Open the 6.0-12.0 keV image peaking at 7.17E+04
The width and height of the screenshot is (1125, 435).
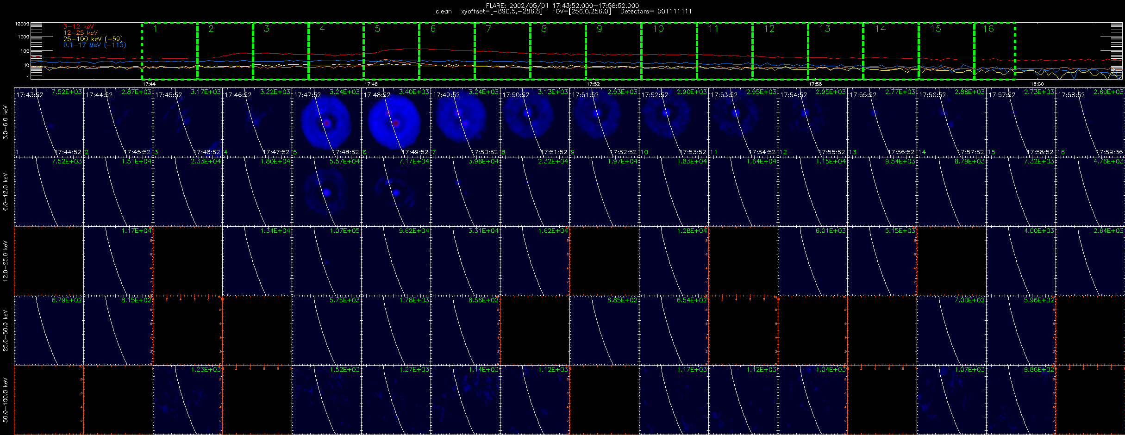coord(396,192)
